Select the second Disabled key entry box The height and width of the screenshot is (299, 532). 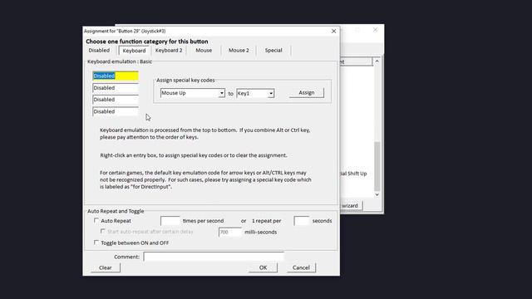[x=116, y=88]
